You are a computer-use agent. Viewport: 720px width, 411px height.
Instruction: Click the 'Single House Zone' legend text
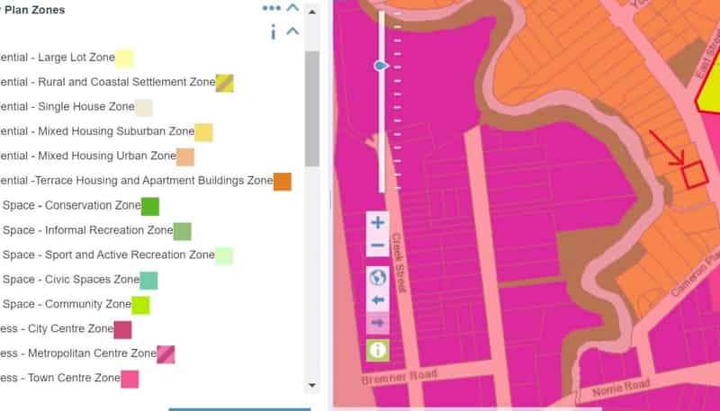pos(85,107)
